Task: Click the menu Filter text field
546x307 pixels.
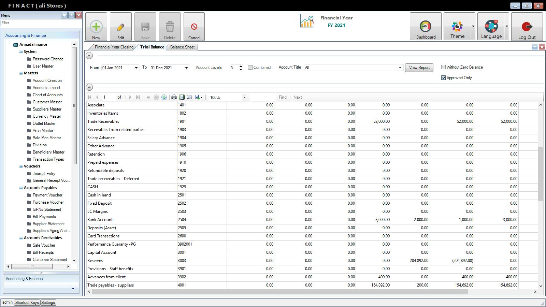Action: click(x=41, y=23)
